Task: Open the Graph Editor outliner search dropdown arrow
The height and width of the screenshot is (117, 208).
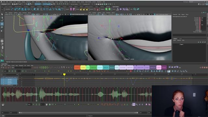Action: [17, 75]
